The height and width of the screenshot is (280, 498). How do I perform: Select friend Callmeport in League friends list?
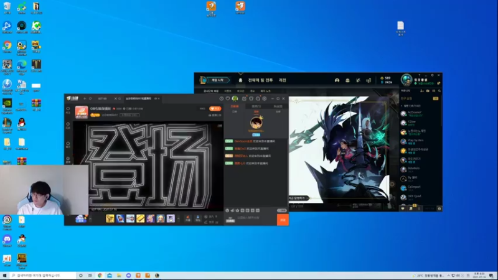click(x=420, y=188)
